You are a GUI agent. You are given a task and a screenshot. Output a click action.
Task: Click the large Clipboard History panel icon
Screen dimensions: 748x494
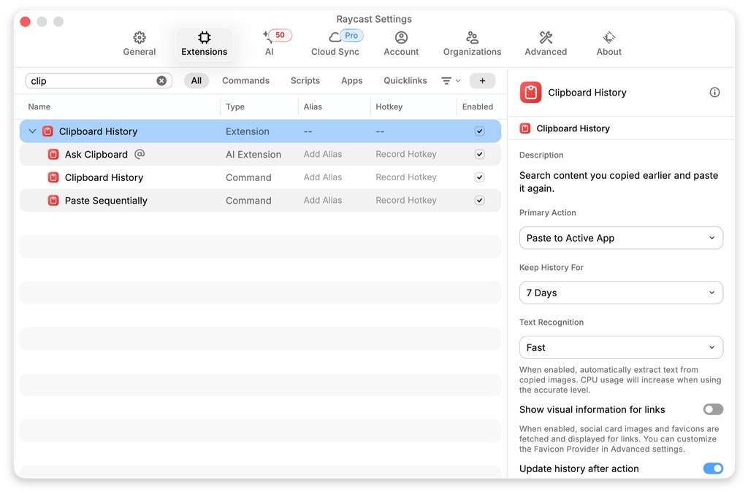[x=530, y=93]
